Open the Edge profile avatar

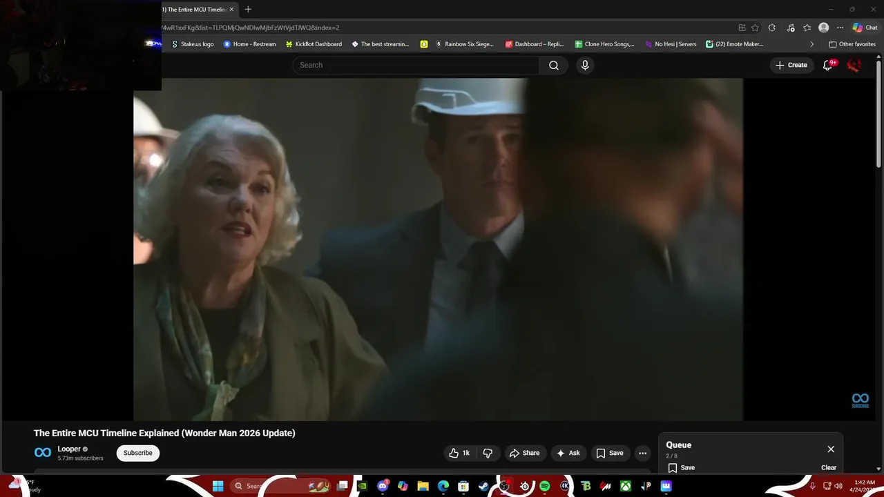click(823, 28)
